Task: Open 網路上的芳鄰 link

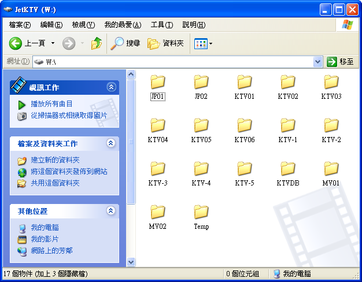Action: [51, 251]
